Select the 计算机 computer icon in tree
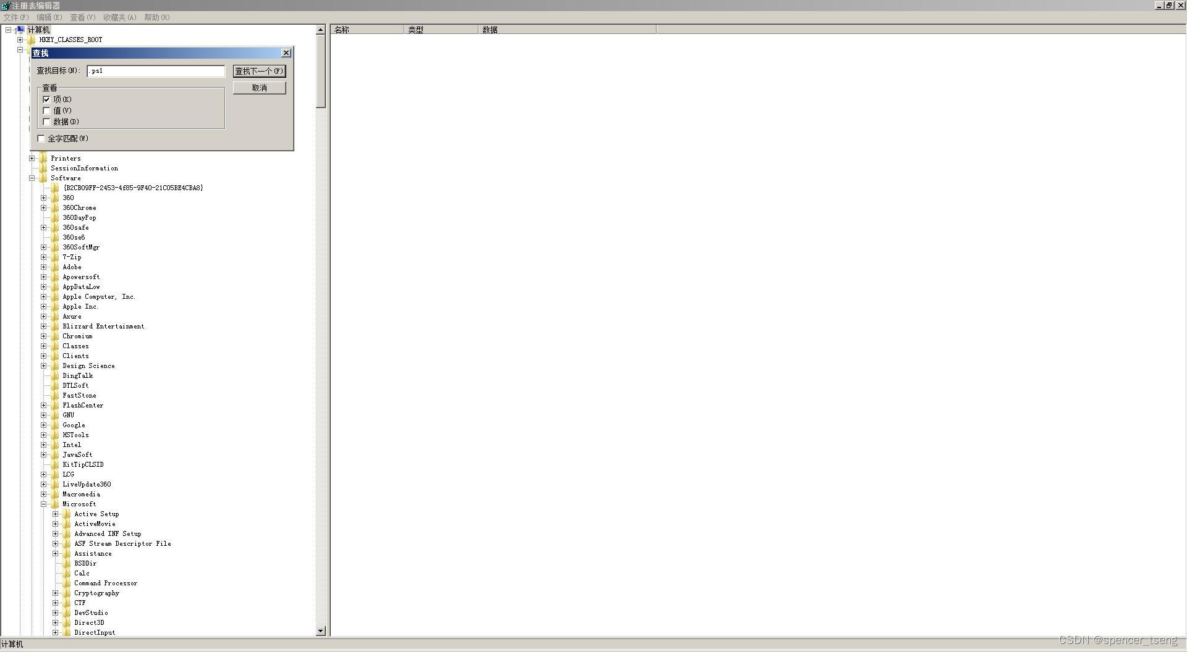Image resolution: width=1187 pixels, height=652 pixels. pos(21,29)
